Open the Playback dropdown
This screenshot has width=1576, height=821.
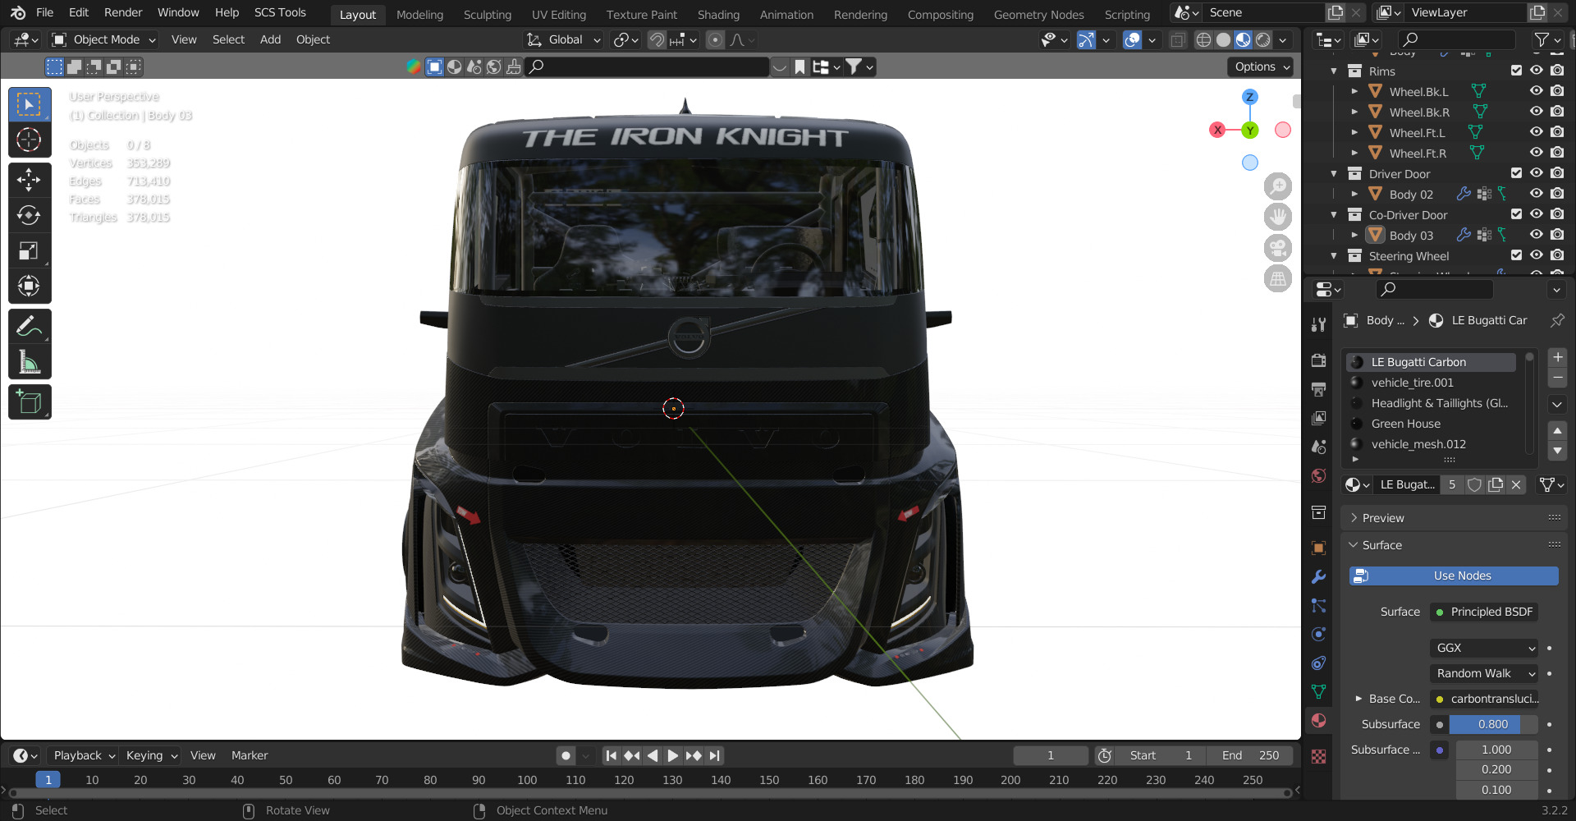84,755
